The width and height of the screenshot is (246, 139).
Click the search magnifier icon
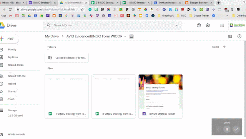click(48, 25)
